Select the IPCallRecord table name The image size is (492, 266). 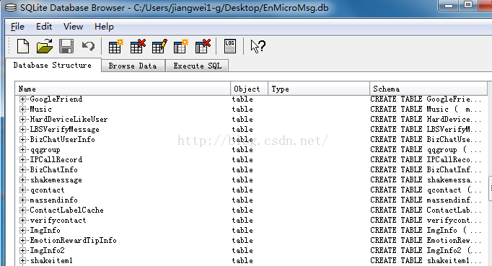tap(56, 159)
